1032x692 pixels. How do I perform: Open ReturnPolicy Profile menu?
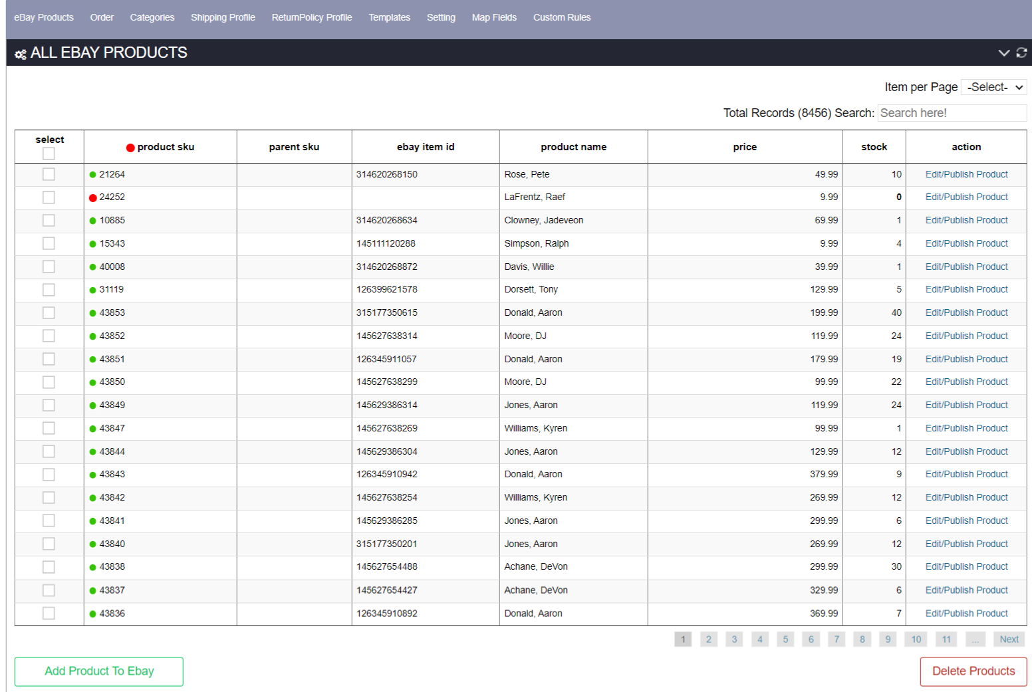pos(312,17)
